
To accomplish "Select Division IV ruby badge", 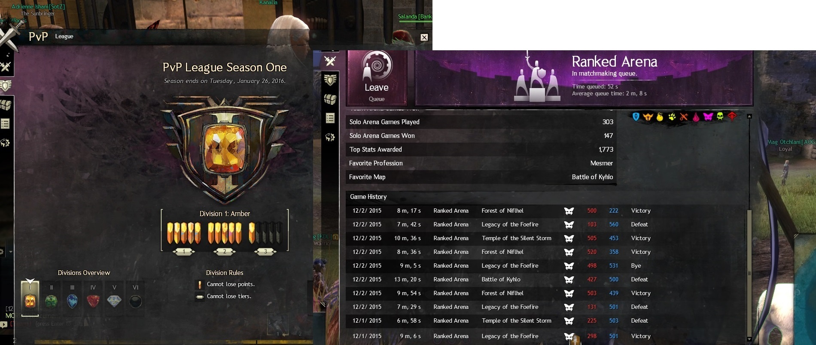I will tap(93, 301).
